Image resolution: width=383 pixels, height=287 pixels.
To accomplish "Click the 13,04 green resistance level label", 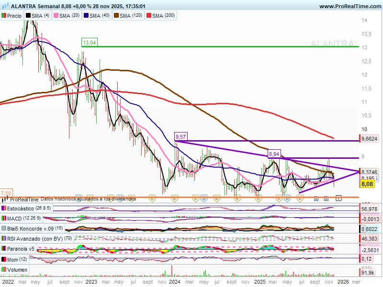I will click(90, 43).
